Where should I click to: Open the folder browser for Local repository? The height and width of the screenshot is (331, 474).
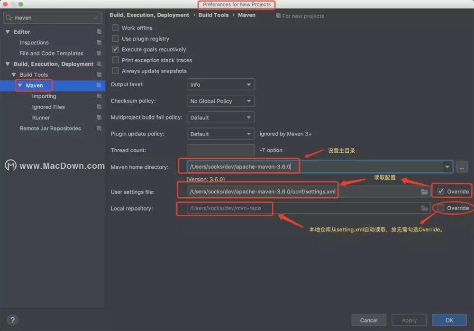424,208
